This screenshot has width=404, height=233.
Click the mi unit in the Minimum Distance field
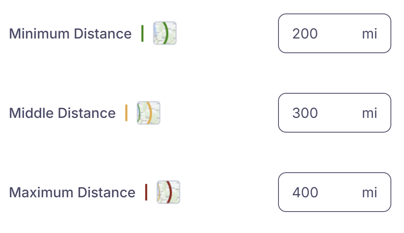(369, 34)
